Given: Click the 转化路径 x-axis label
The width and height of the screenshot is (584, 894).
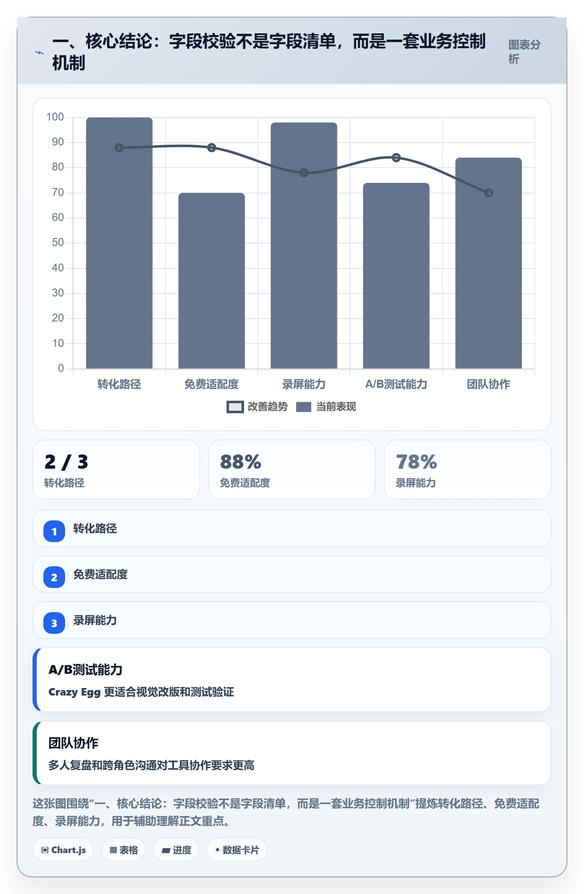Looking at the screenshot, I should [119, 384].
